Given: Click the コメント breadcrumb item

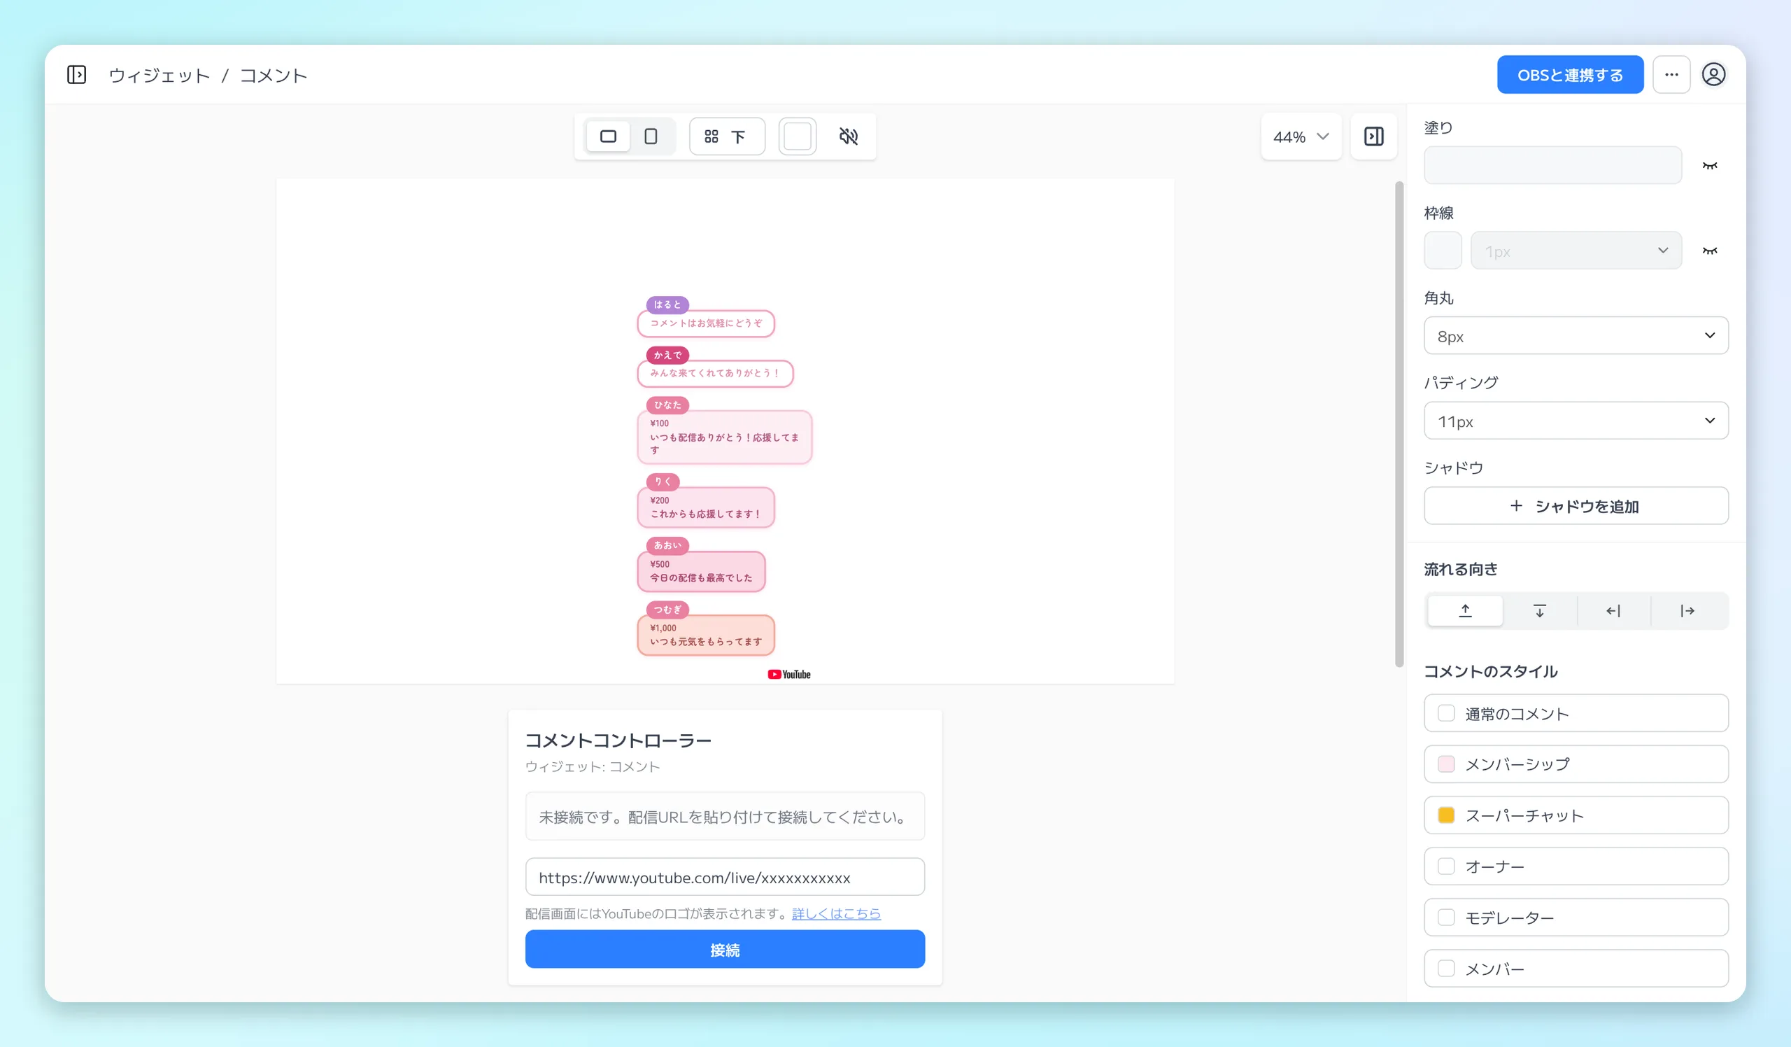Looking at the screenshot, I should point(274,76).
